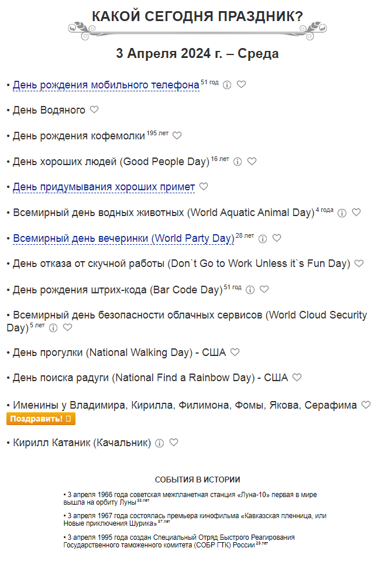Like the именины у Владимира entry heart

click(x=366, y=405)
